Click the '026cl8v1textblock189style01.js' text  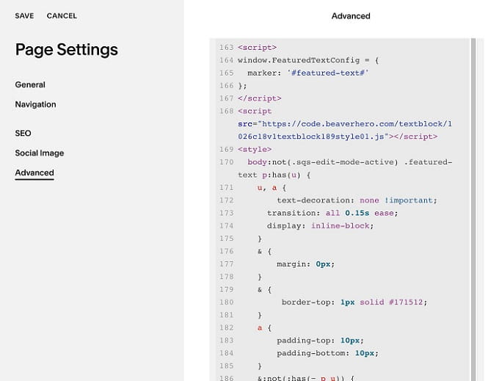[x=311, y=137]
